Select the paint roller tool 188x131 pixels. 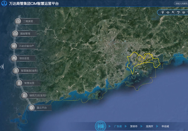click(178, 12)
